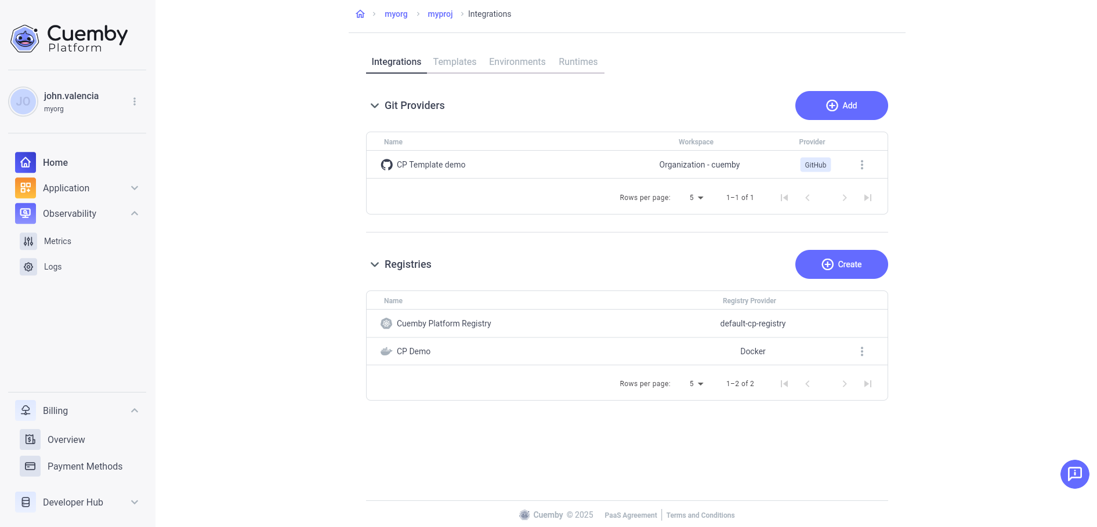Open the Home icon in the sidebar

(25, 162)
